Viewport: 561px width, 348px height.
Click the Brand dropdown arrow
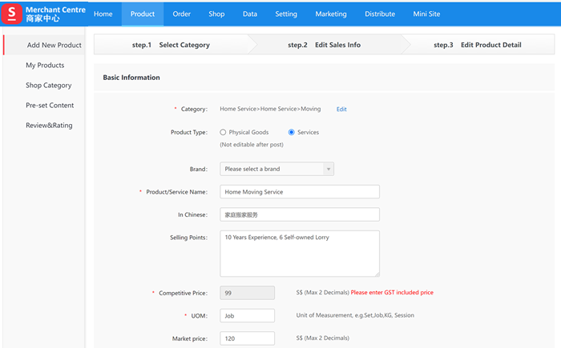329,169
